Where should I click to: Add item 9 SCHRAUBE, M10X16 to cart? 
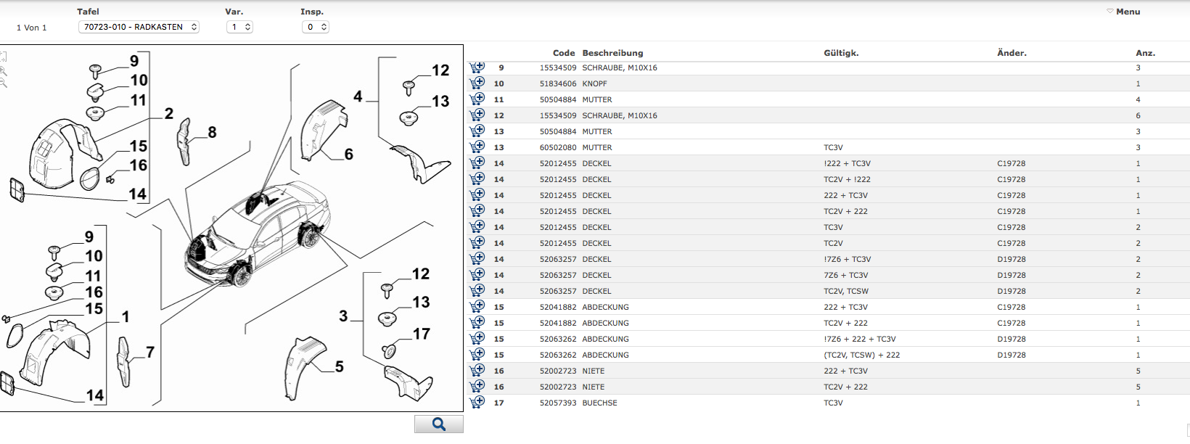[x=477, y=67]
